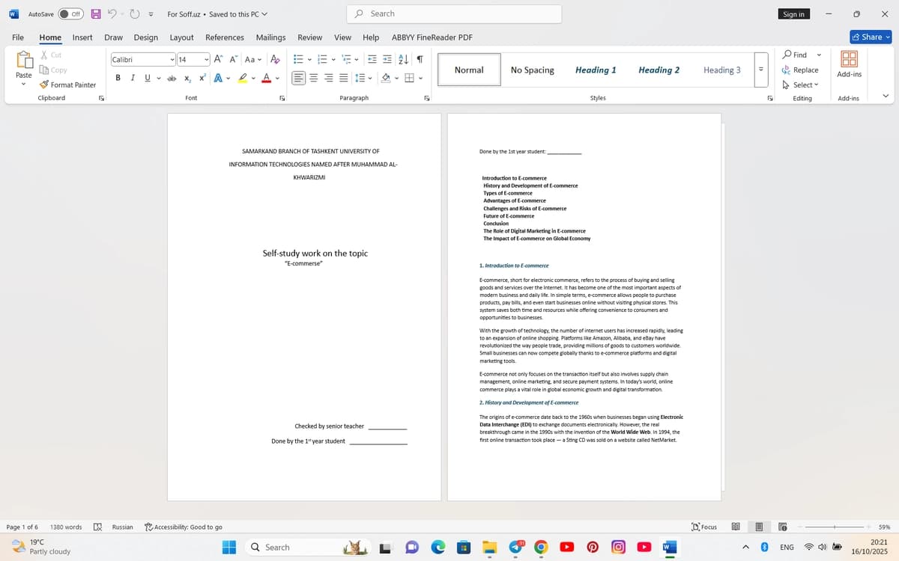Switch to Web Layout view

(783, 527)
